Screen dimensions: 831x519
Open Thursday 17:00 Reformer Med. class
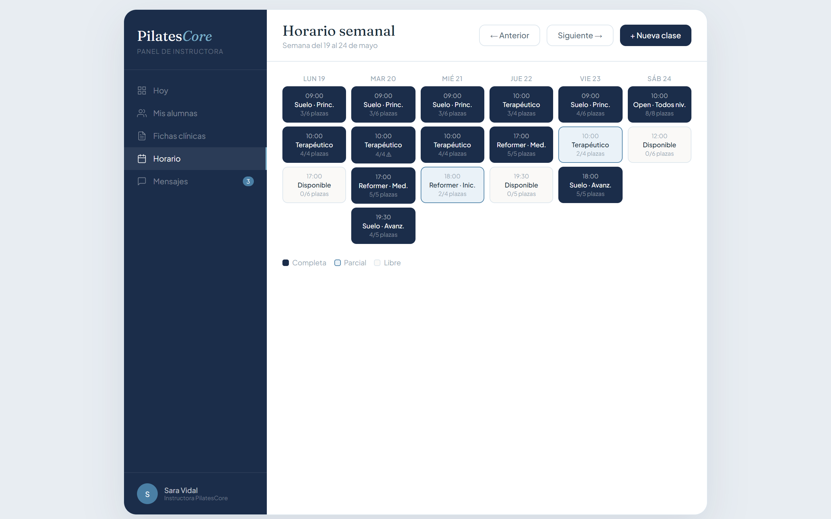tap(521, 145)
